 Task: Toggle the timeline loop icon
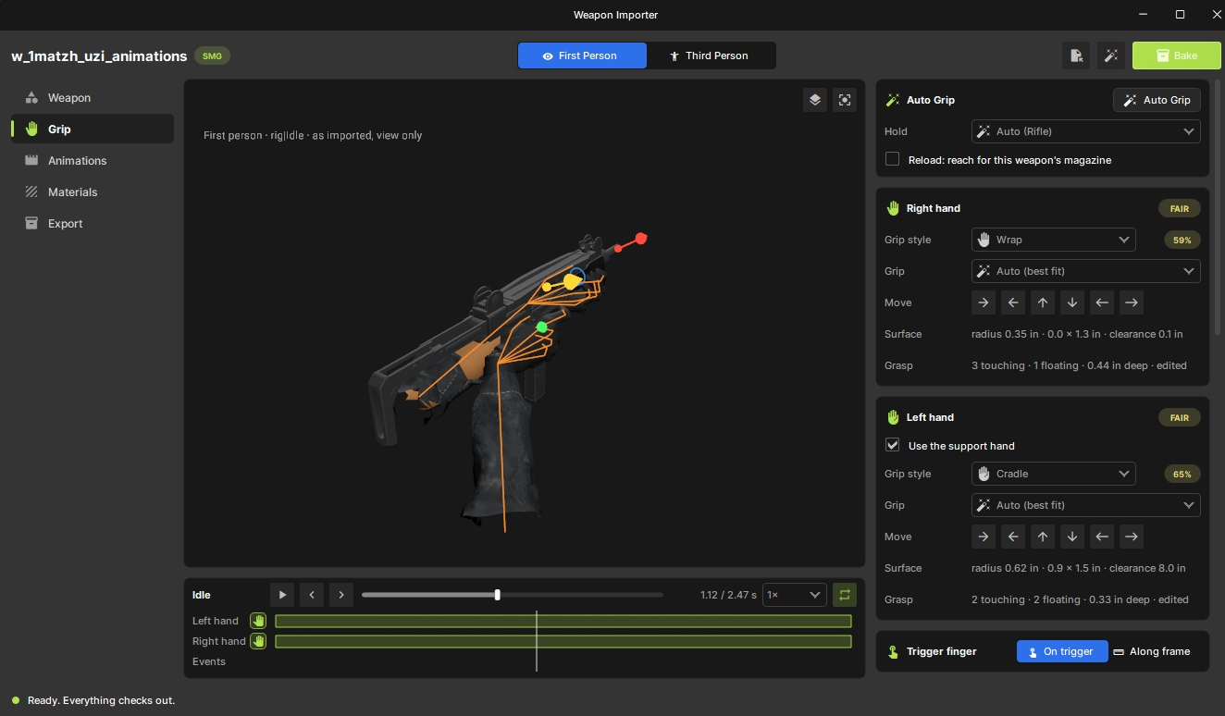[844, 595]
